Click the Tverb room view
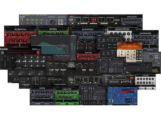 pyautogui.click(x=130, y=46)
